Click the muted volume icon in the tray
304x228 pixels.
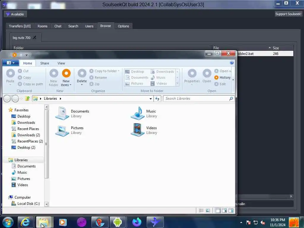coord(263,222)
